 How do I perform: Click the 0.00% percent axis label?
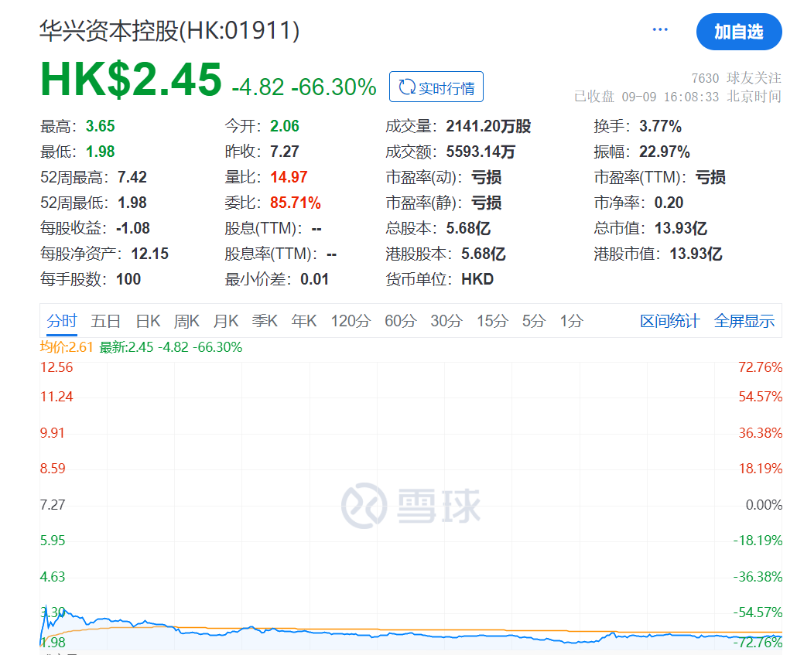pos(764,504)
